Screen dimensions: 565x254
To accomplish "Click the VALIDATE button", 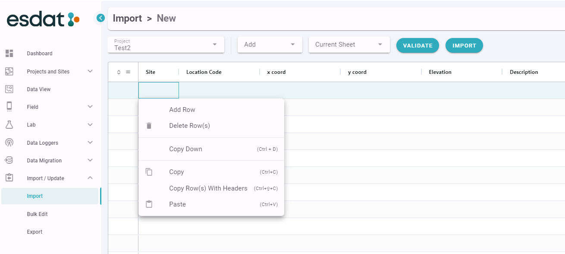I will point(417,45).
